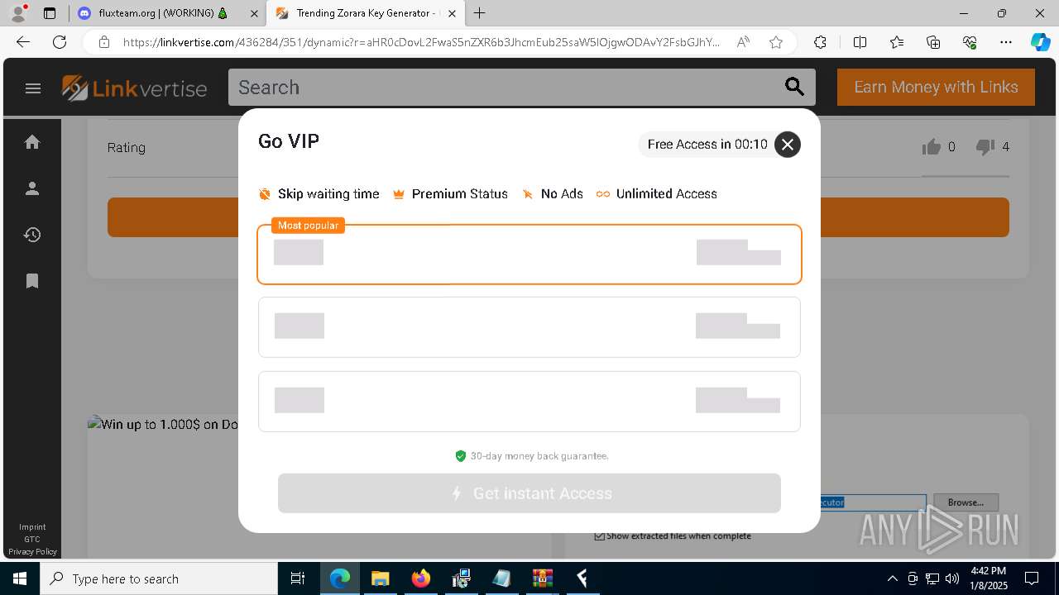Image resolution: width=1059 pixels, height=595 pixels.
Task: Add this page to favorites star
Action: (775, 42)
